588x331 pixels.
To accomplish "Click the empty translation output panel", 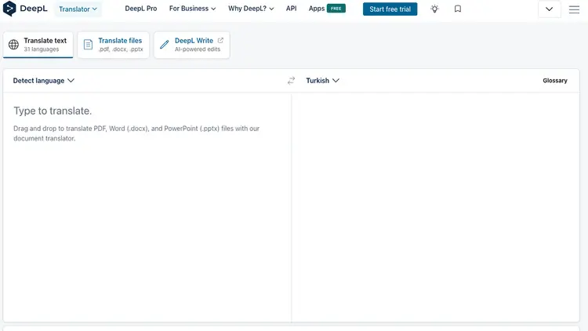I will [x=435, y=207].
